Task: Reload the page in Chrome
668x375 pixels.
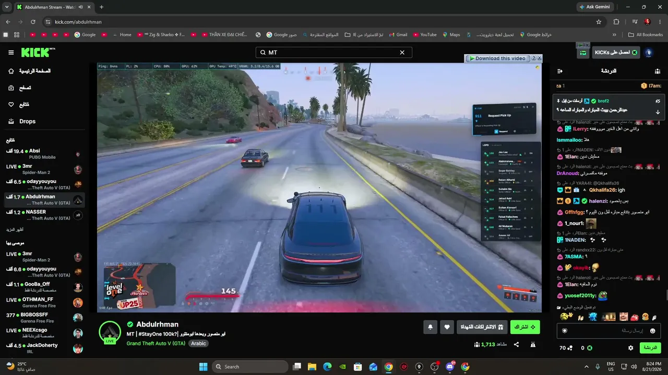Action: coord(33,22)
